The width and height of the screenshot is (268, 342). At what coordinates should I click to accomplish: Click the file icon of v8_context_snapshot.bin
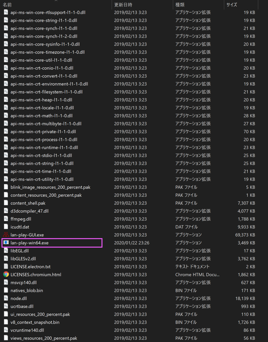click(6, 322)
